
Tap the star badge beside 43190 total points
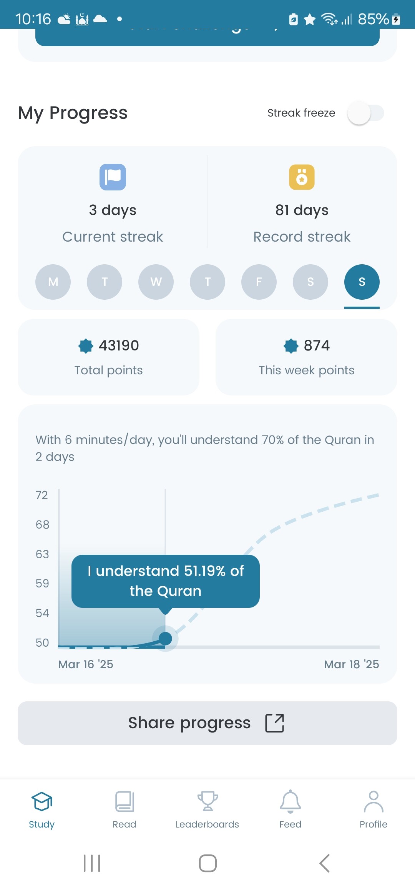tap(86, 345)
